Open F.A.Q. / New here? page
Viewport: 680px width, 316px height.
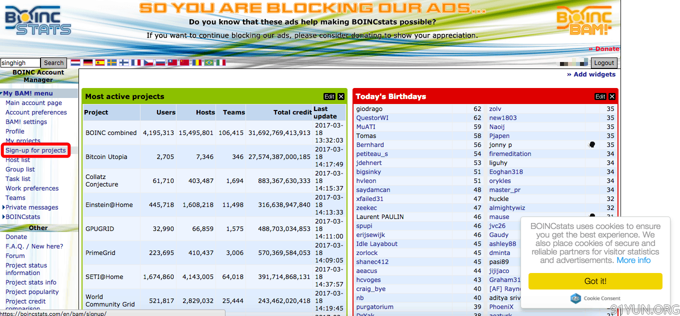point(34,246)
